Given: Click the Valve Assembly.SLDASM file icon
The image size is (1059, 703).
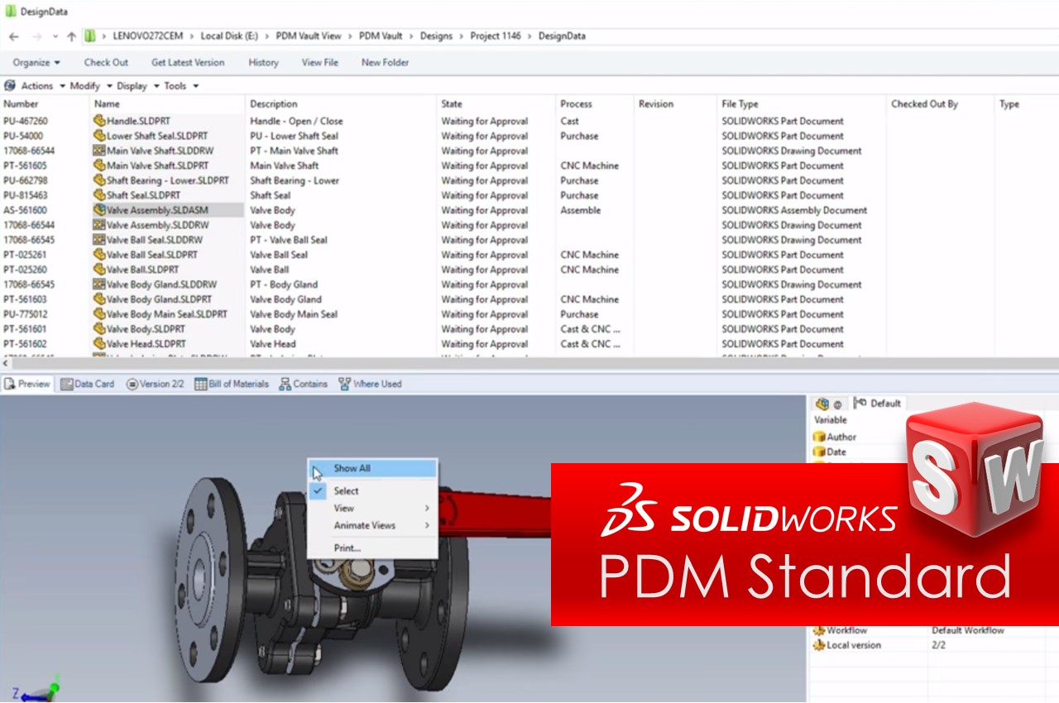Looking at the screenshot, I should [99, 210].
